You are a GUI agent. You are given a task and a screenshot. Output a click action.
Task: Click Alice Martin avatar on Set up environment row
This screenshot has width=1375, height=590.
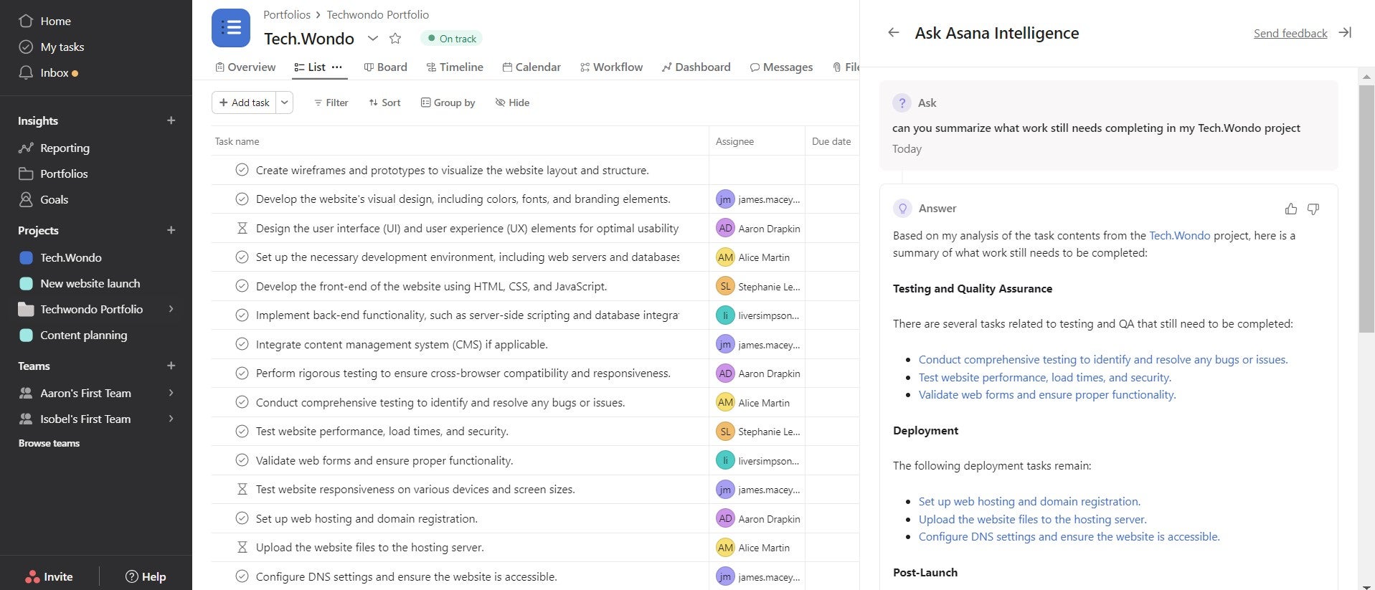[x=725, y=257]
